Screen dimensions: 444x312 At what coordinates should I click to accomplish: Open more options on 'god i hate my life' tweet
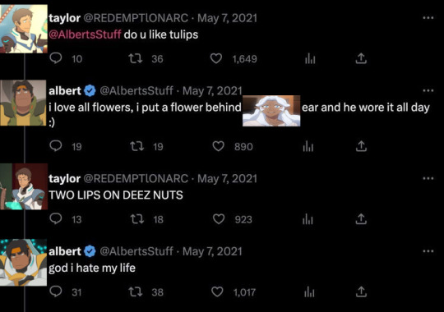coord(428,251)
